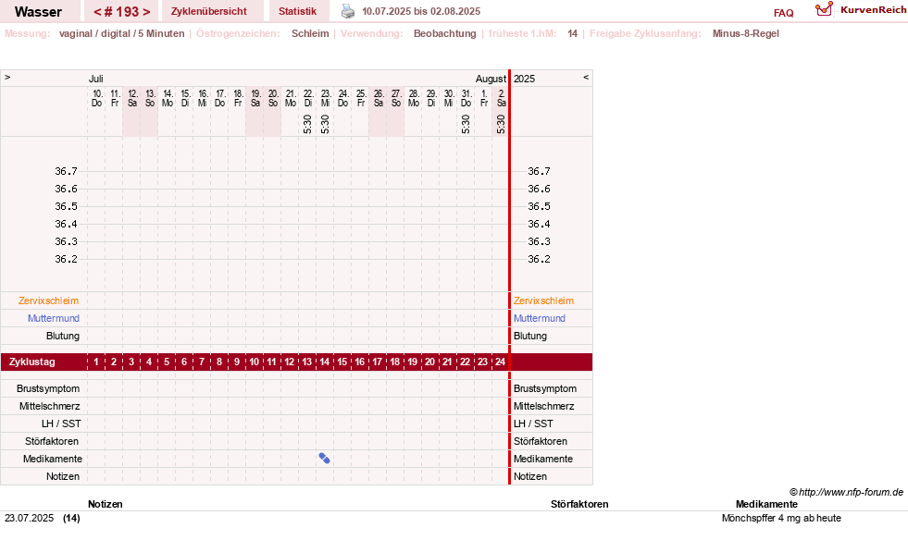
Task: Click the date range 10.07.2025 bis 02.08.2025
Action: [421, 12]
